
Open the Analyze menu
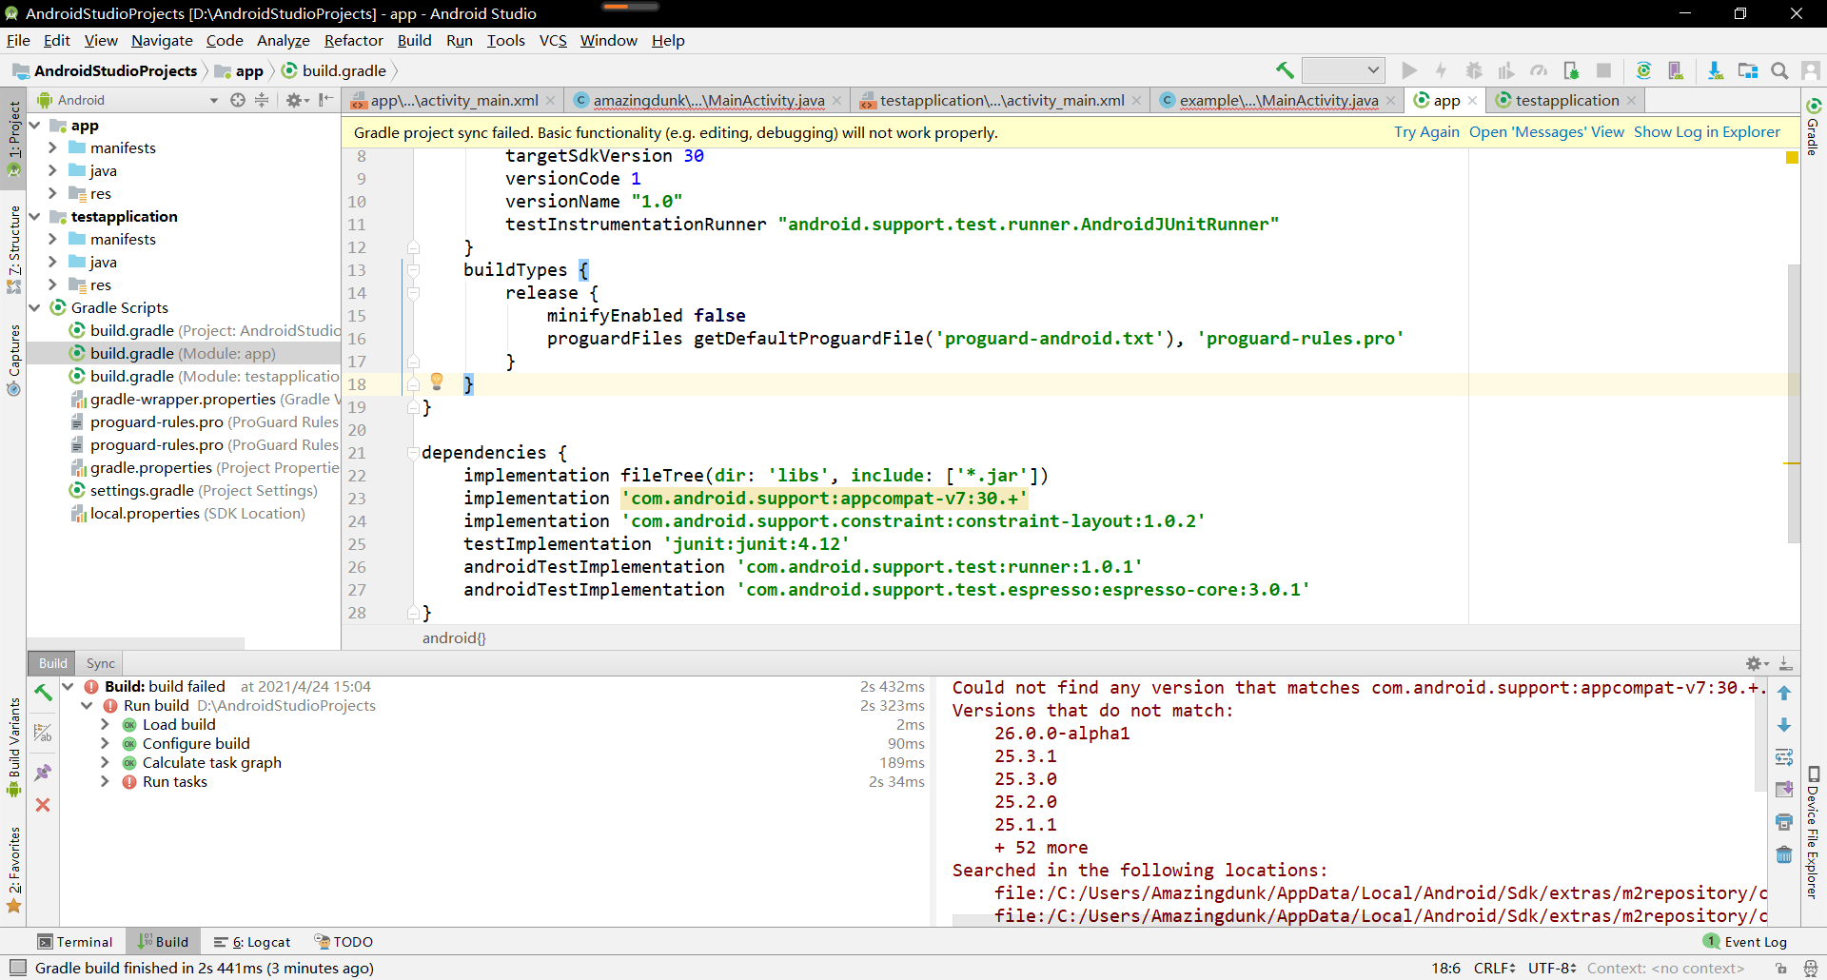pyautogui.click(x=284, y=40)
